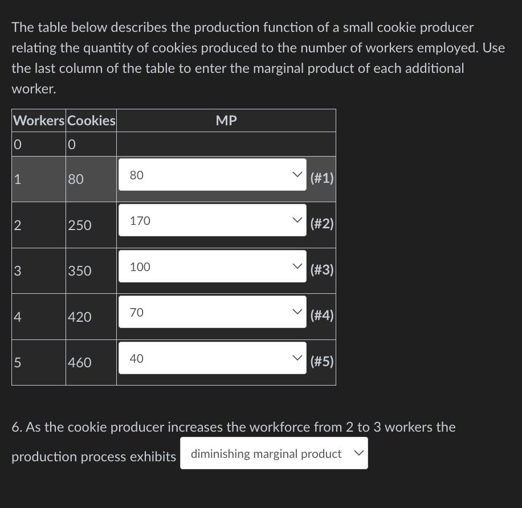
Task: Open the MP dropdown showing 40
Action: [212, 358]
